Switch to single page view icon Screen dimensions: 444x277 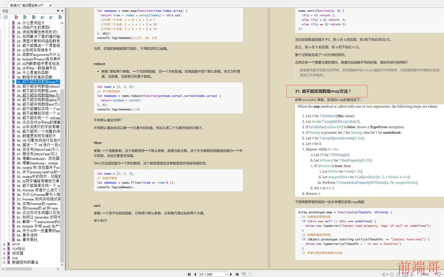392,274
